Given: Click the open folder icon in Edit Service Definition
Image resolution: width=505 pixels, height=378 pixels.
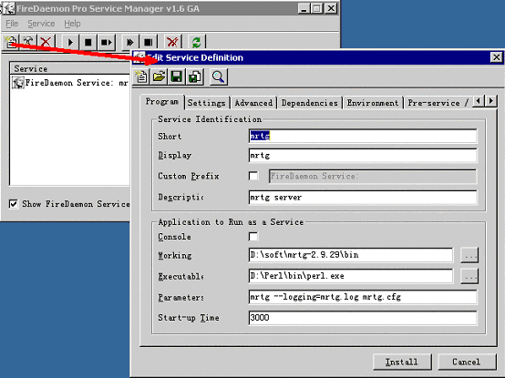Looking at the screenshot, I should (159, 77).
